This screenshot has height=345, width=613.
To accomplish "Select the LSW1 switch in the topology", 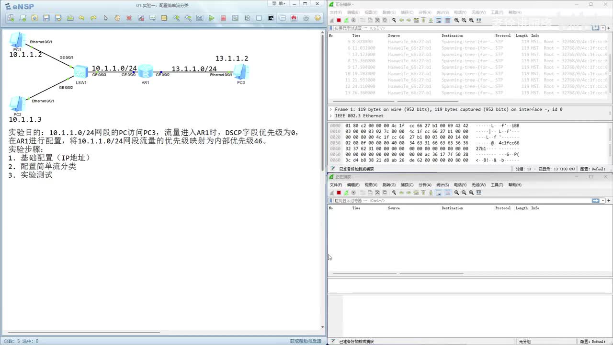I will click(81, 72).
